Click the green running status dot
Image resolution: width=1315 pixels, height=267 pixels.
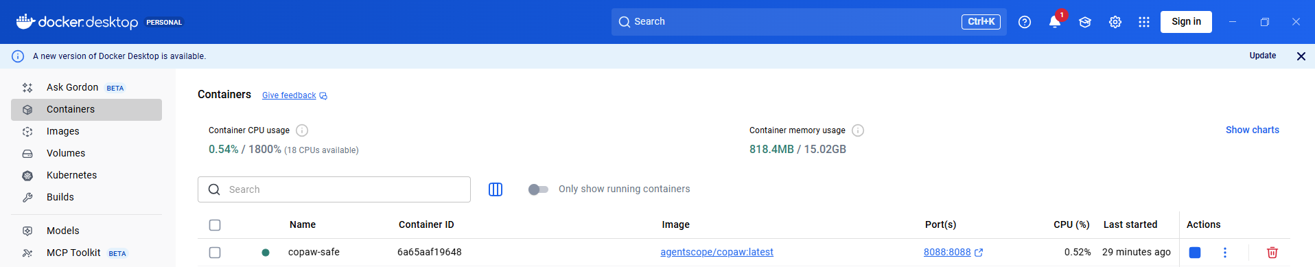pyautogui.click(x=266, y=253)
